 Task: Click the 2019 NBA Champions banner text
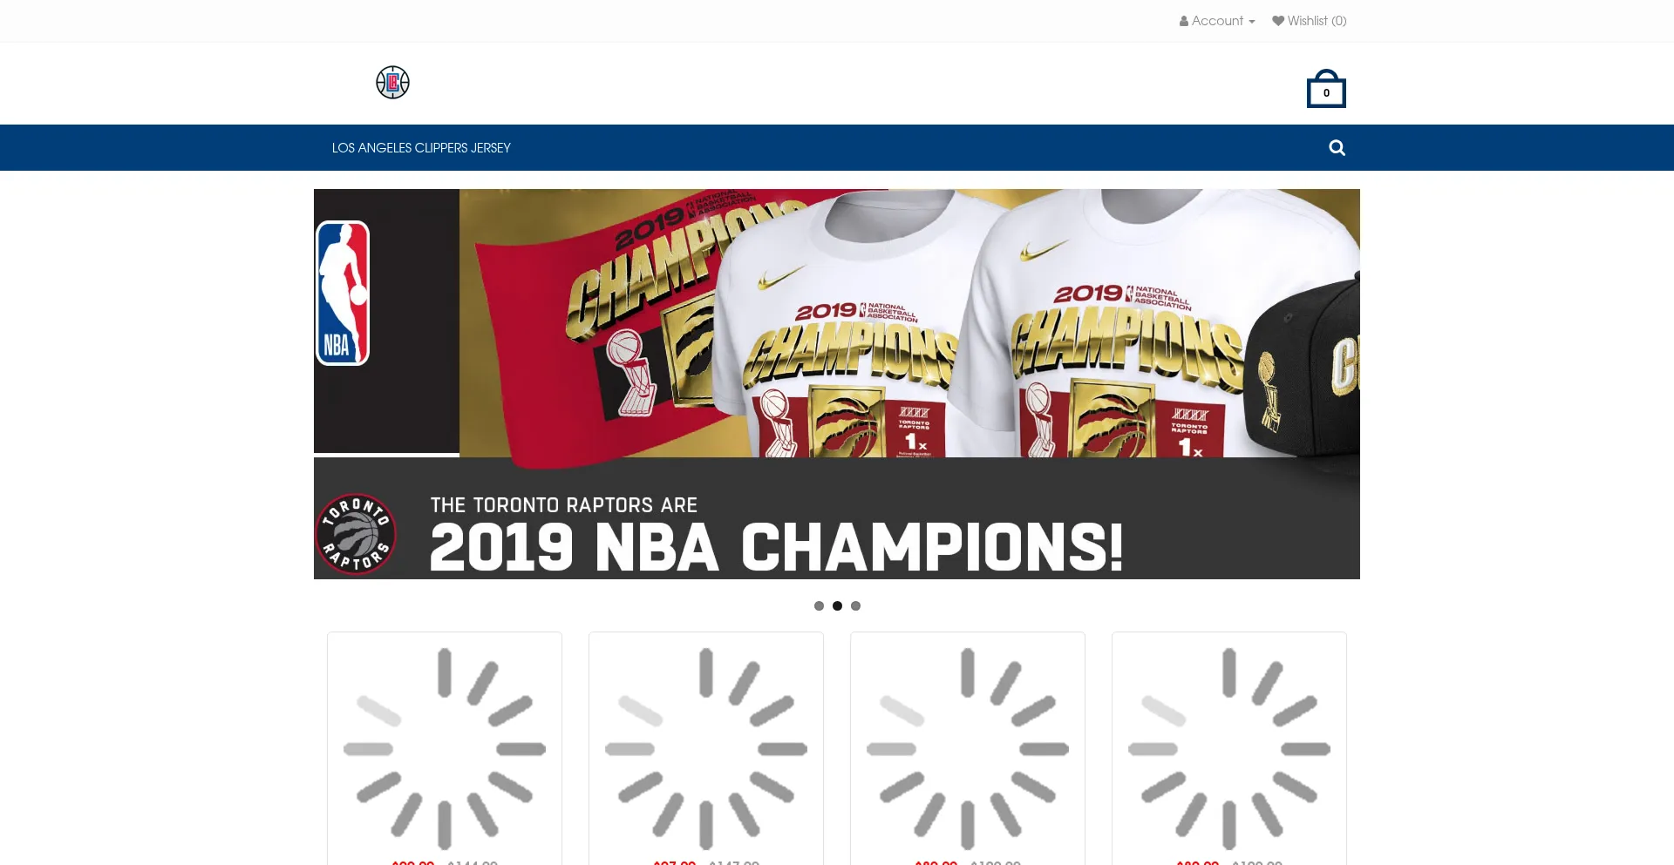(x=777, y=547)
